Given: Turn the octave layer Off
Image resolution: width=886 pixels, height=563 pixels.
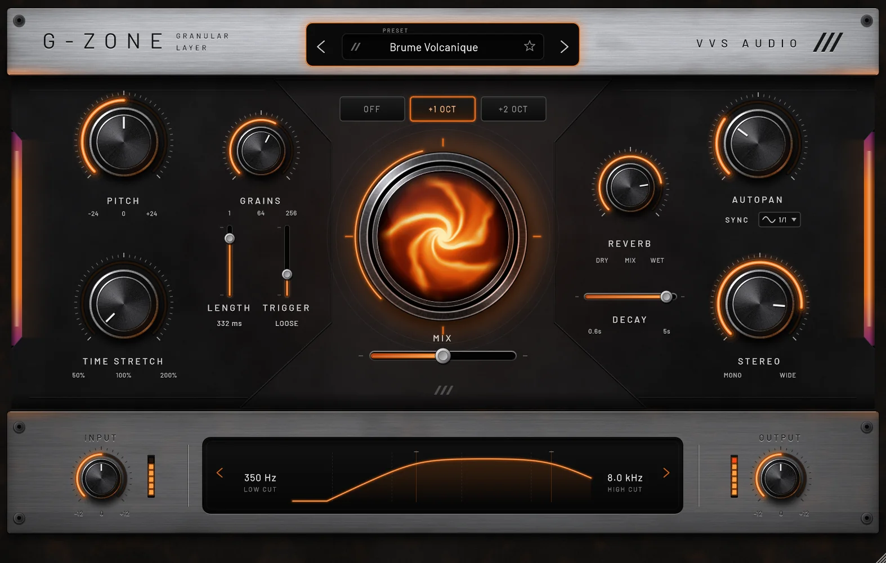Looking at the screenshot, I should tap(372, 109).
